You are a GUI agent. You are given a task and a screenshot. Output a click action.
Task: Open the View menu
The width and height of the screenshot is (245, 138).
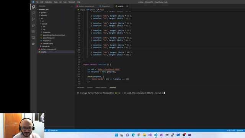click(x=56, y=2)
